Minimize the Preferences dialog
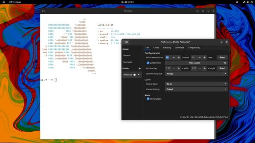The width and height of the screenshot is (255, 143). tap(222, 42)
